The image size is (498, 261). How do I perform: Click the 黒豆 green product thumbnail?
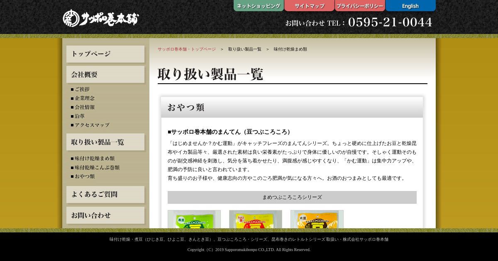[194, 219]
